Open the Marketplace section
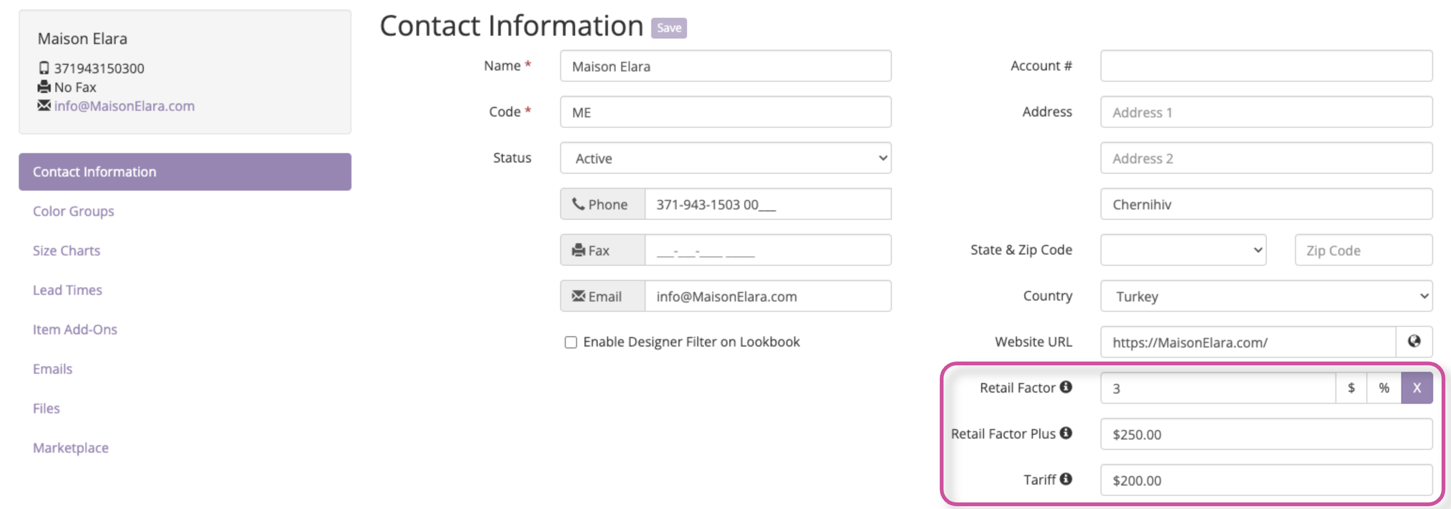 pos(70,447)
